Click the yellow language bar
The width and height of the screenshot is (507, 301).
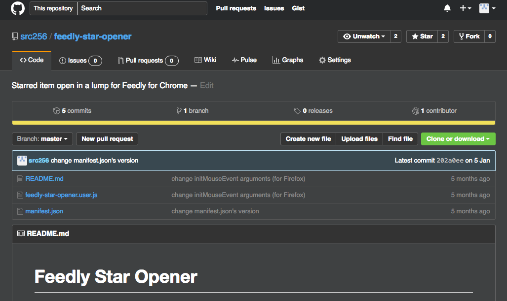[x=254, y=123]
